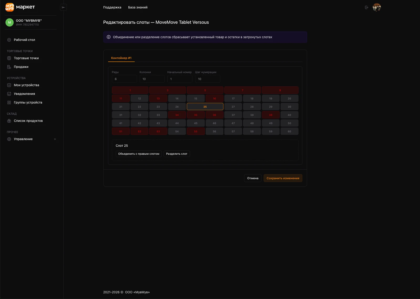Select gray slot 47 in the grid
This screenshot has width=420, height=299.
(x=233, y=123)
